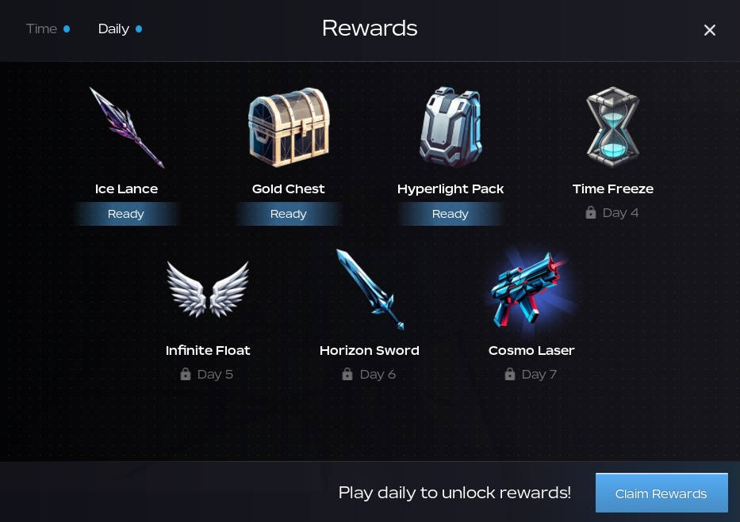Screen dimensions: 740x522
Task: Close the Rewards dialog
Action: click(709, 30)
